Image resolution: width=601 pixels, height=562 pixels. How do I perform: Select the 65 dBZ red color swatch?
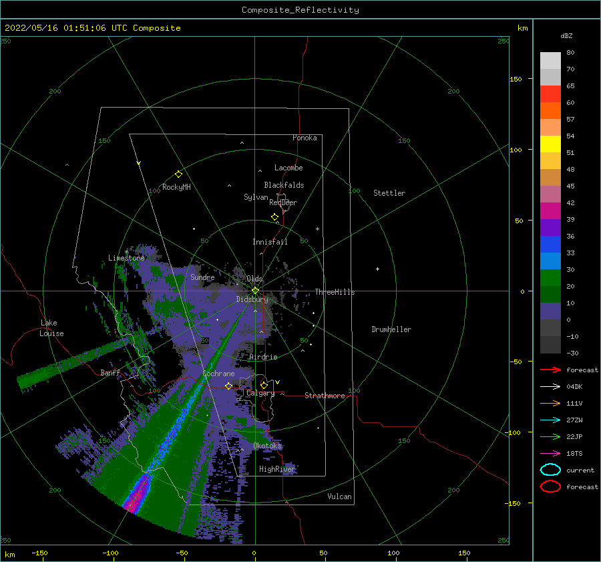pyautogui.click(x=550, y=94)
